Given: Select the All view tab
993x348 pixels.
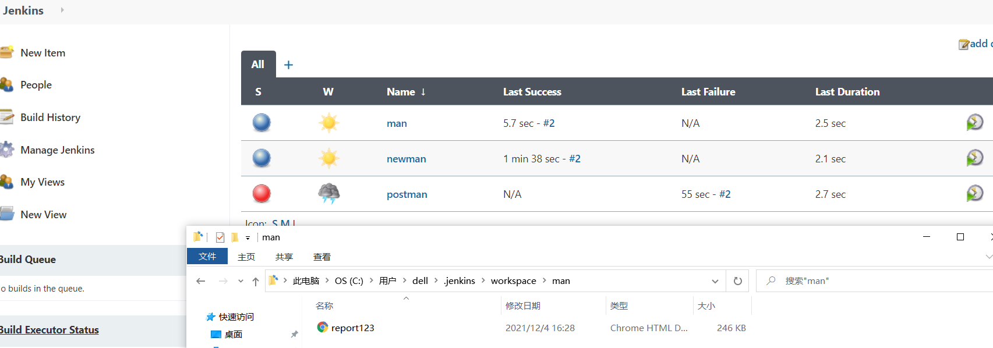Looking at the screenshot, I should tap(258, 65).
